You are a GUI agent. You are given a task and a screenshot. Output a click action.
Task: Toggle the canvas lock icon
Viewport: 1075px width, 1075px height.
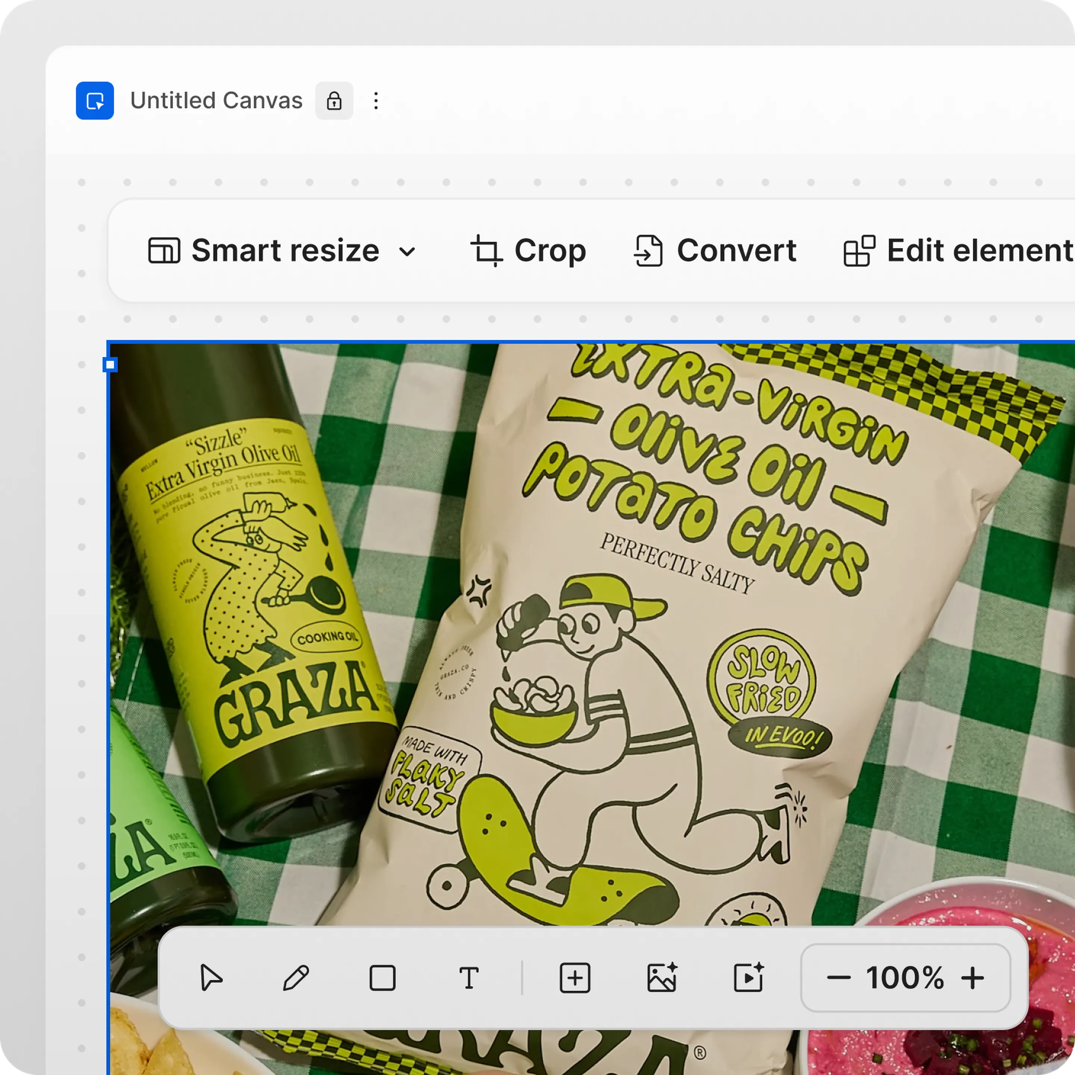334,101
